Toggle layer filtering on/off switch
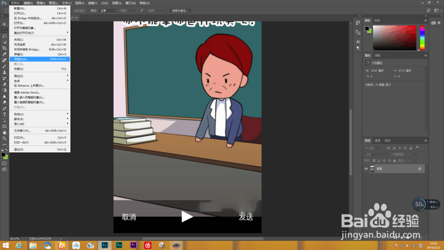This screenshot has height=250, width=444. pyautogui.click(x=417, y=147)
